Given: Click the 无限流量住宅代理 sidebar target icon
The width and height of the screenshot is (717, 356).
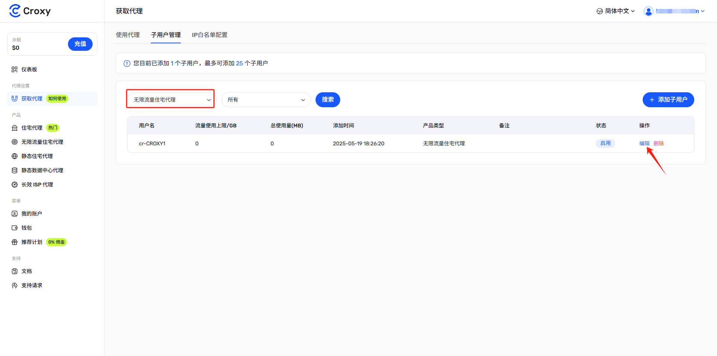Looking at the screenshot, I should pos(15,142).
